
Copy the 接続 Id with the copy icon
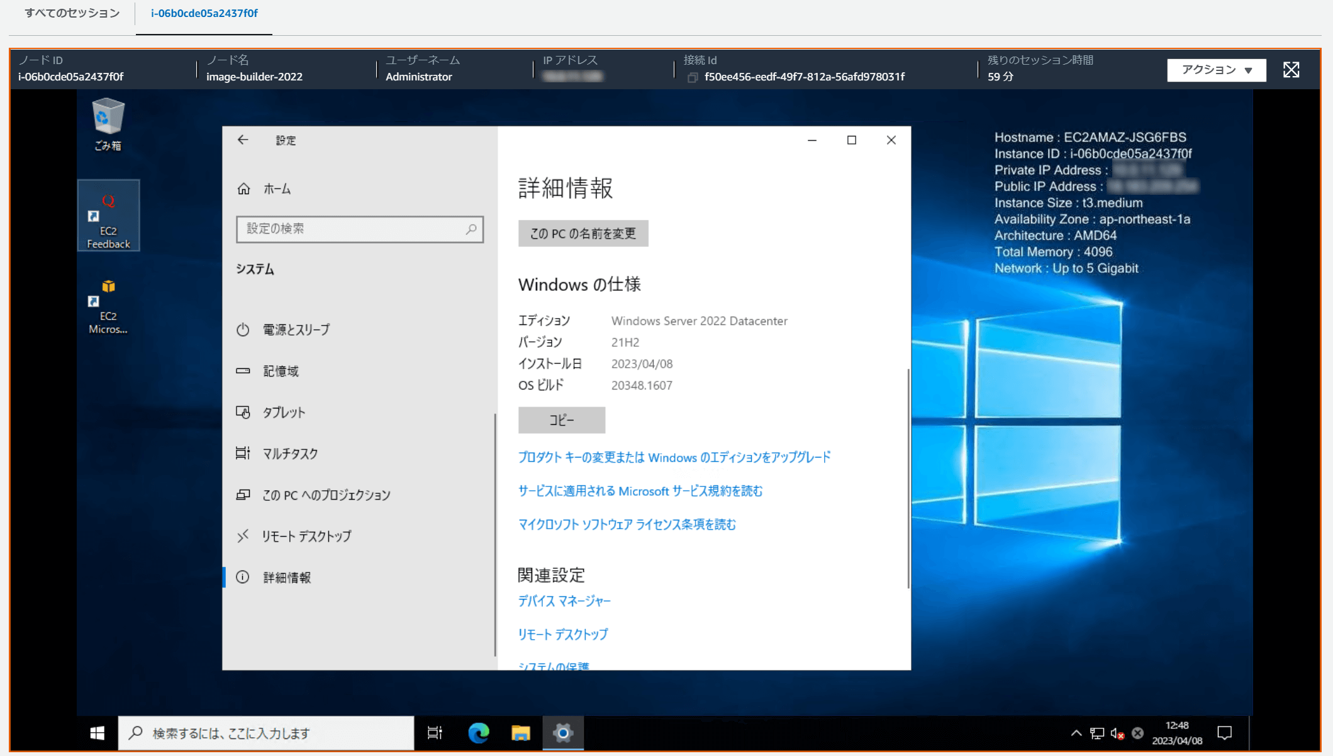(x=692, y=78)
